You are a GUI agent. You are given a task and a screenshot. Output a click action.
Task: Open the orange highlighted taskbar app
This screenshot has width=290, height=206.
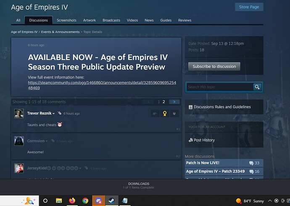(x=99, y=201)
